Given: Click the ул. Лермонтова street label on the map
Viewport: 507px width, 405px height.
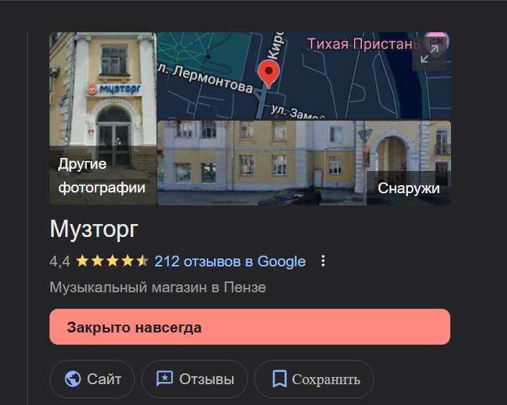Looking at the screenshot, I should [208, 78].
